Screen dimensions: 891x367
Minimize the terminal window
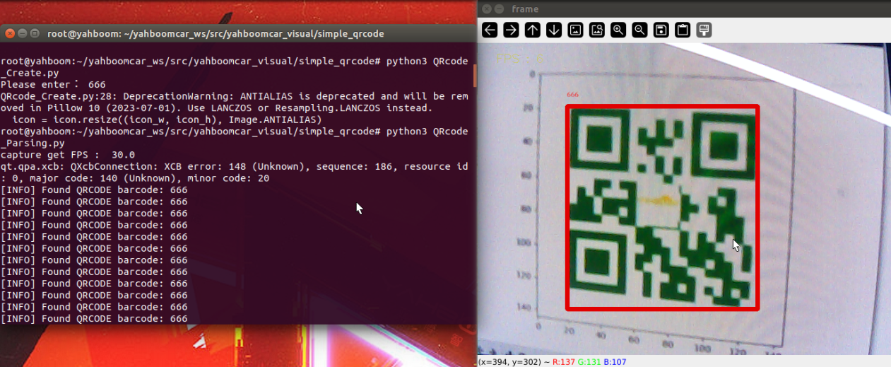(23, 33)
